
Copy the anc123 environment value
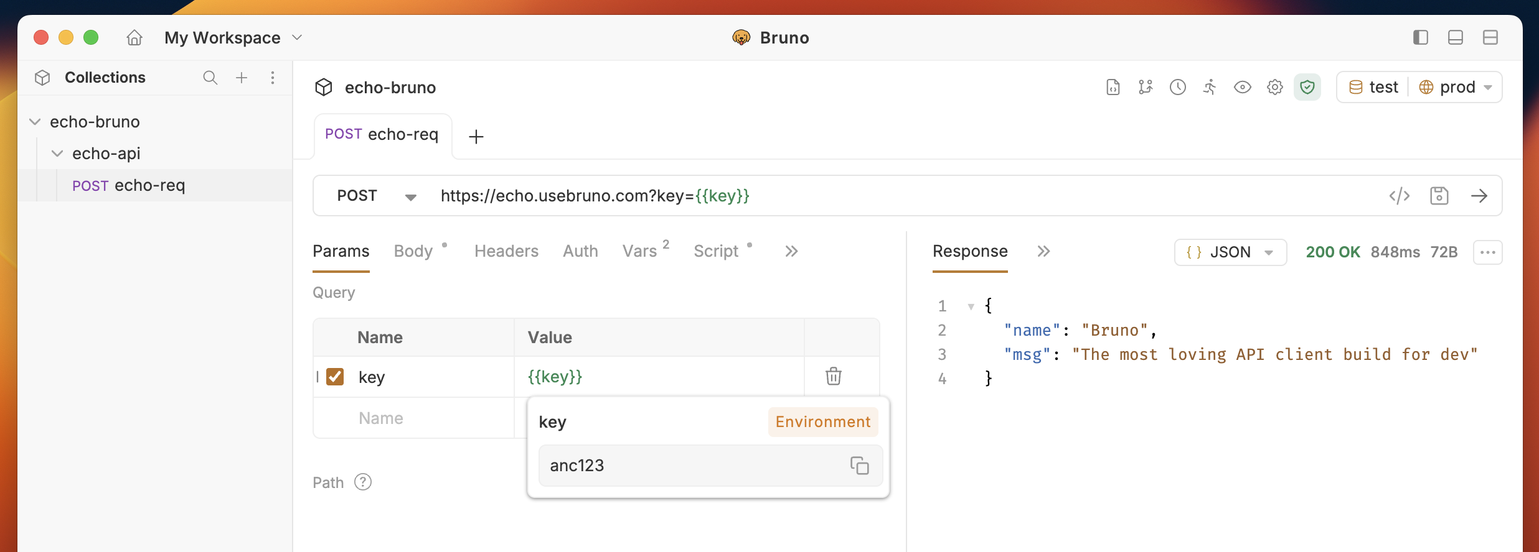859,466
